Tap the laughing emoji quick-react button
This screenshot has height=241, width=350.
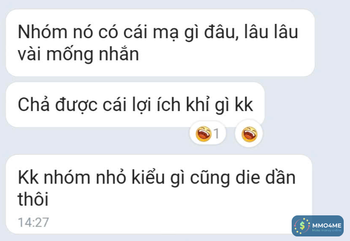[x=249, y=134]
